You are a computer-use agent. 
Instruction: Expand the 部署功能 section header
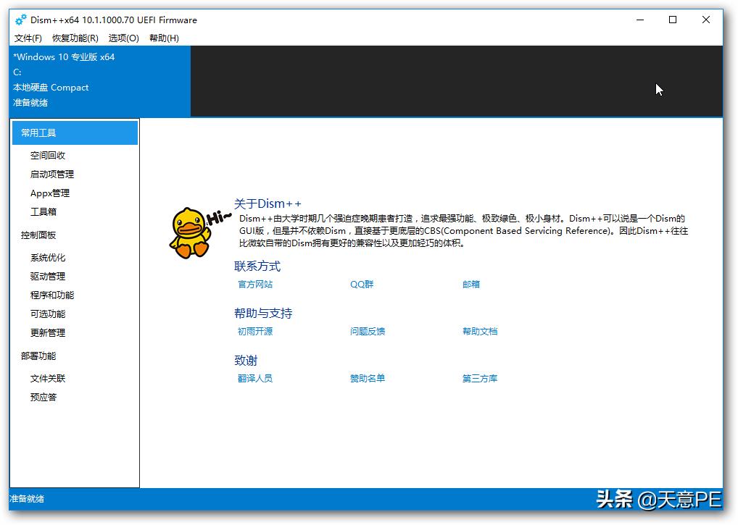pos(38,356)
